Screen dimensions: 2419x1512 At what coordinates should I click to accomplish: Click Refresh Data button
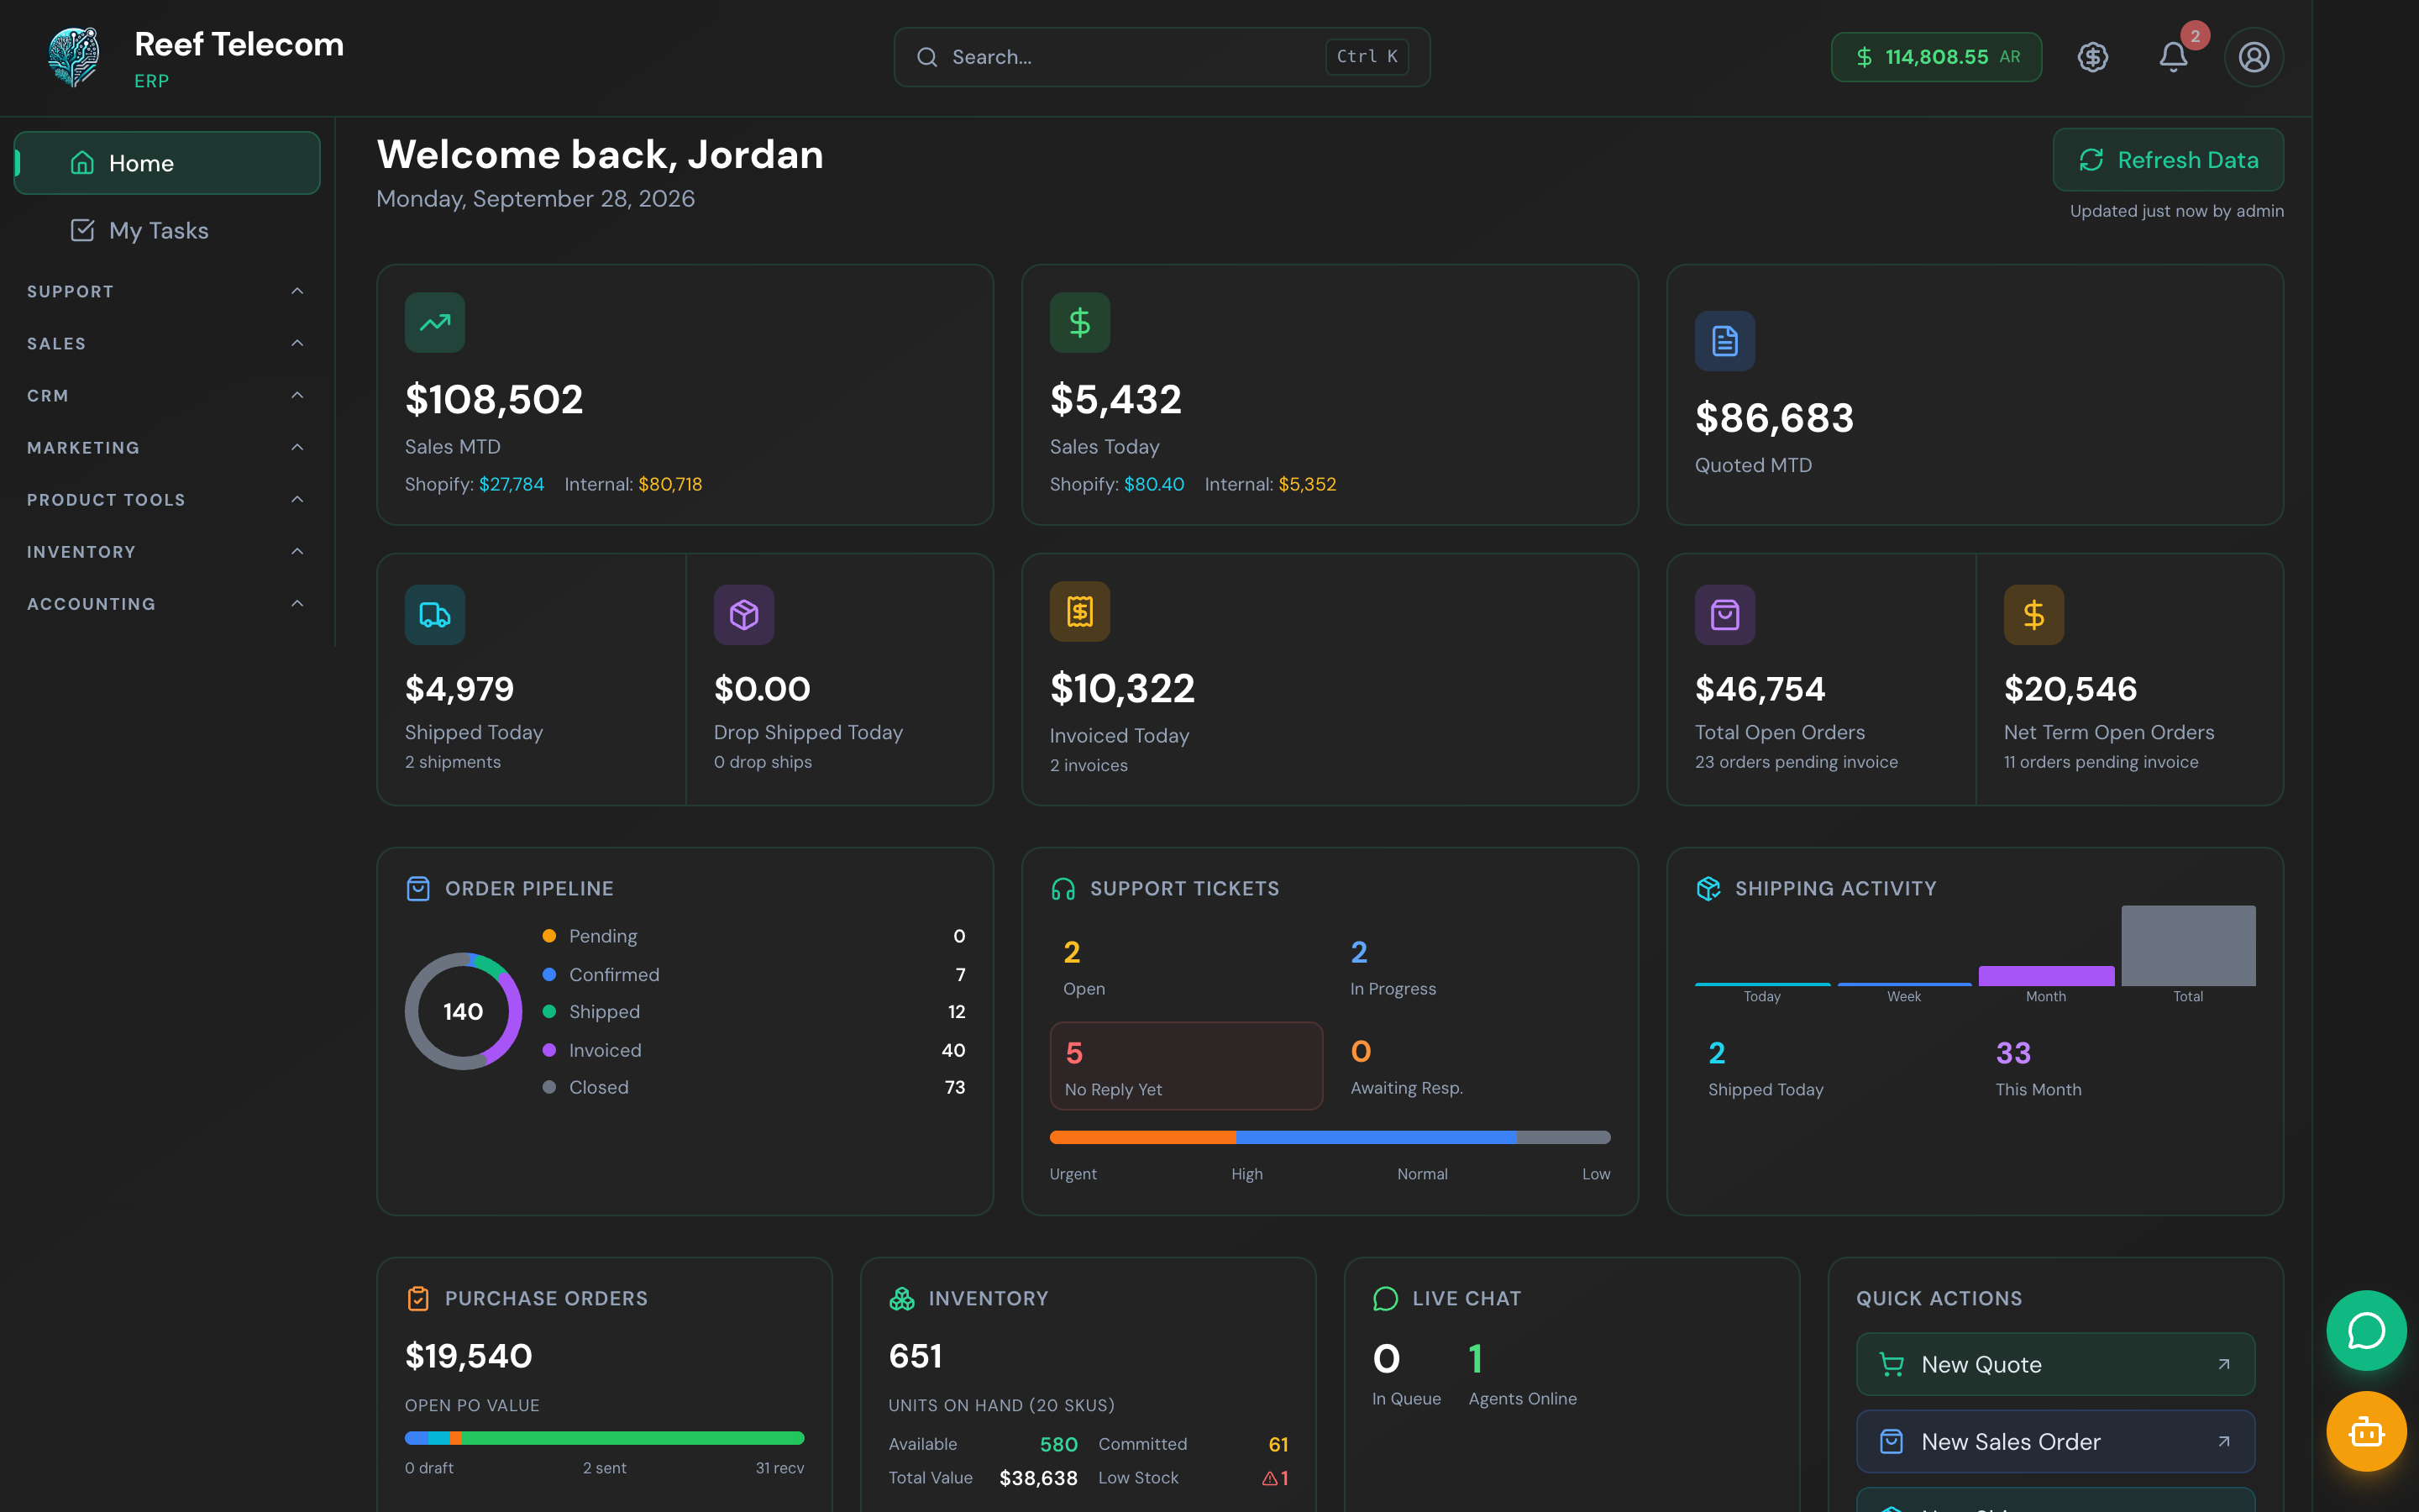coord(2168,160)
